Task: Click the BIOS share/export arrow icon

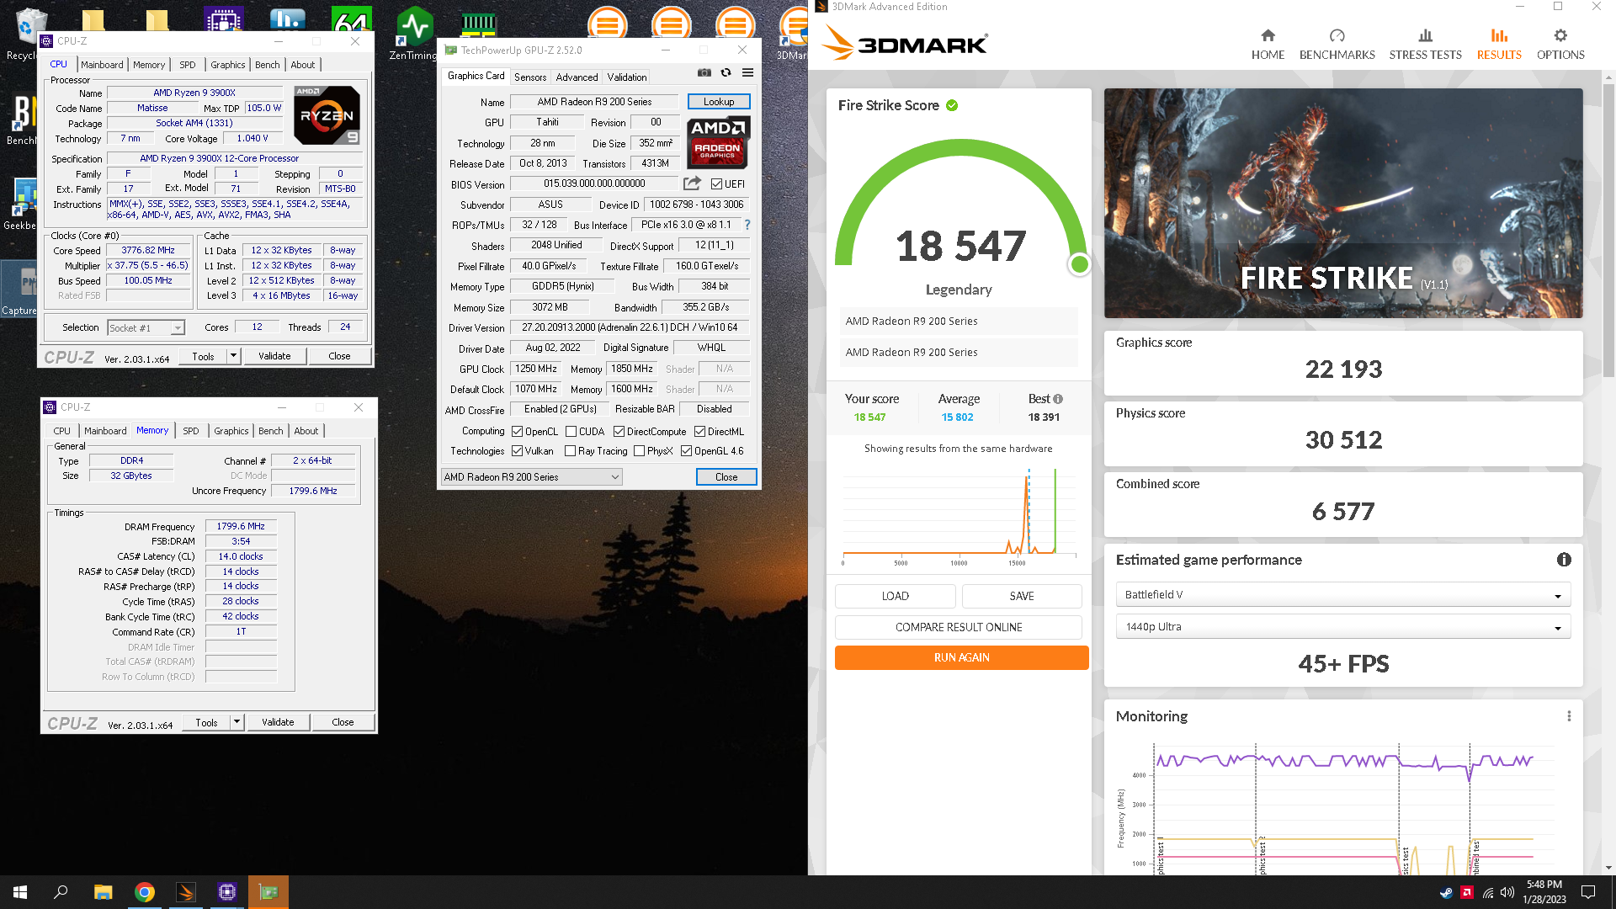Action: pos(692,183)
